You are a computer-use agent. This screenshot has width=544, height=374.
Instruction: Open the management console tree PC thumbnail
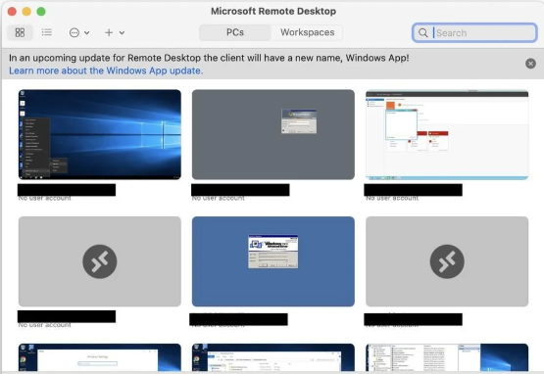point(447,357)
